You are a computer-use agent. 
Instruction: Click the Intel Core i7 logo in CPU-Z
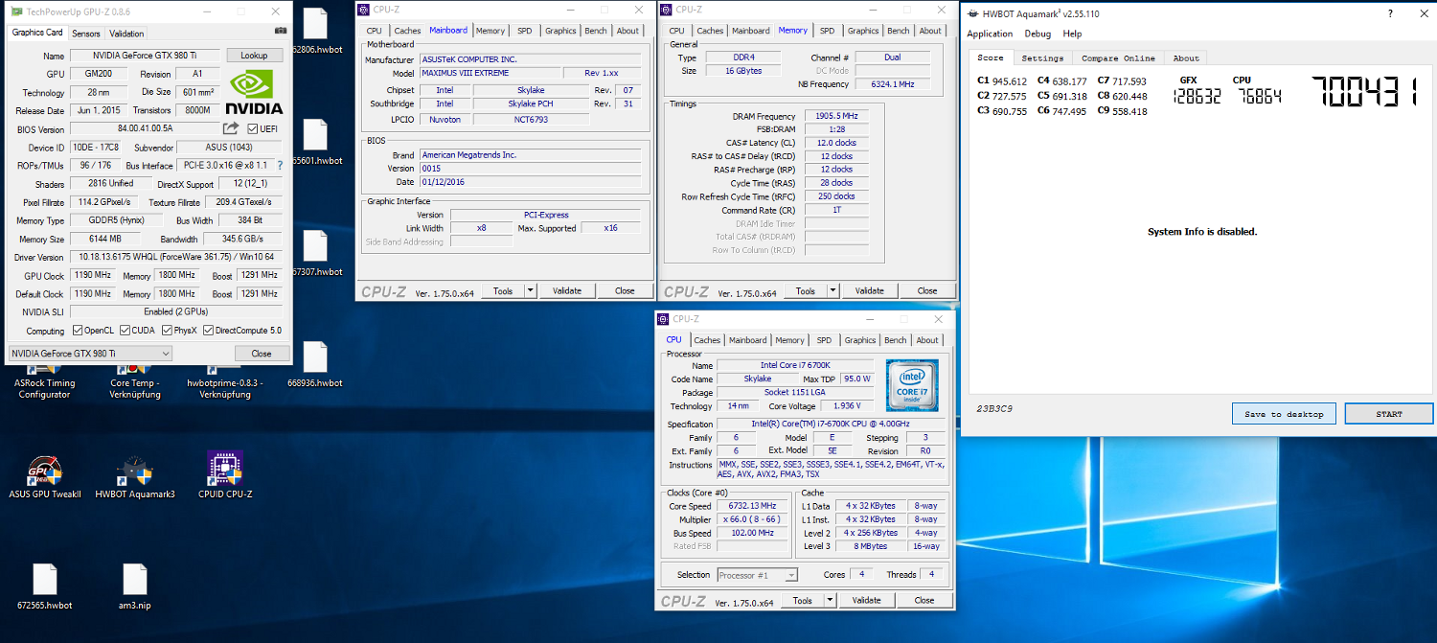tap(911, 385)
